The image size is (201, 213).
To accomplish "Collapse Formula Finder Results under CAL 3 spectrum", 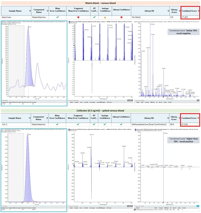I will coord(68,206).
